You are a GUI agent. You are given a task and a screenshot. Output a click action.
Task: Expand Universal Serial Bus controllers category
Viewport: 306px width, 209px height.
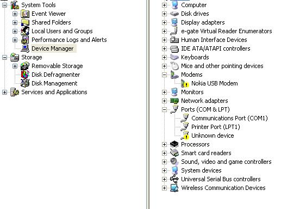[x=164, y=179]
